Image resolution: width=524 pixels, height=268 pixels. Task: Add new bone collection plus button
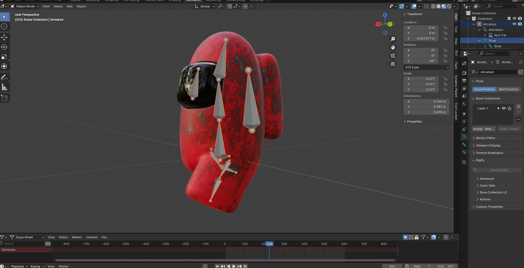click(x=518, y=107)
